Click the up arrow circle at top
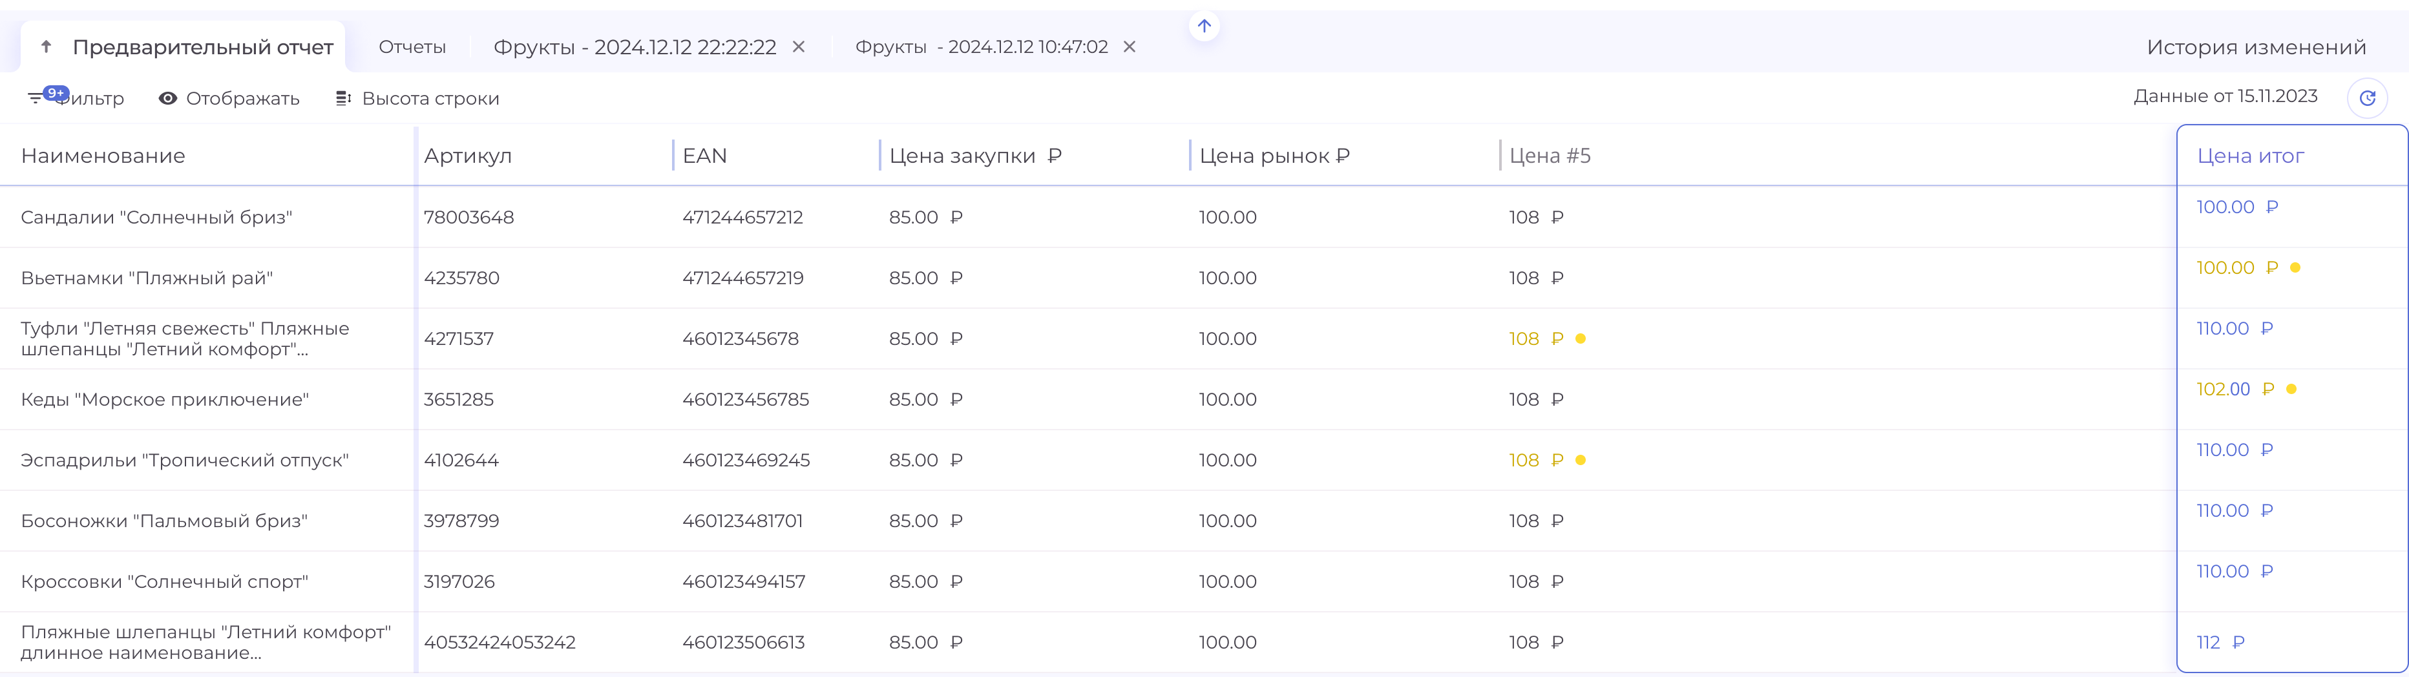Viewport: 2409px width, 677px height. (x=1204, y=26)
